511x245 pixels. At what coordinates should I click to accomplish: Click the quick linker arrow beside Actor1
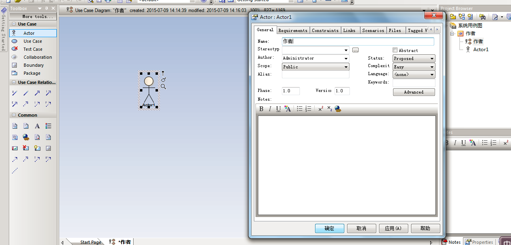click(x=163, y=73)
